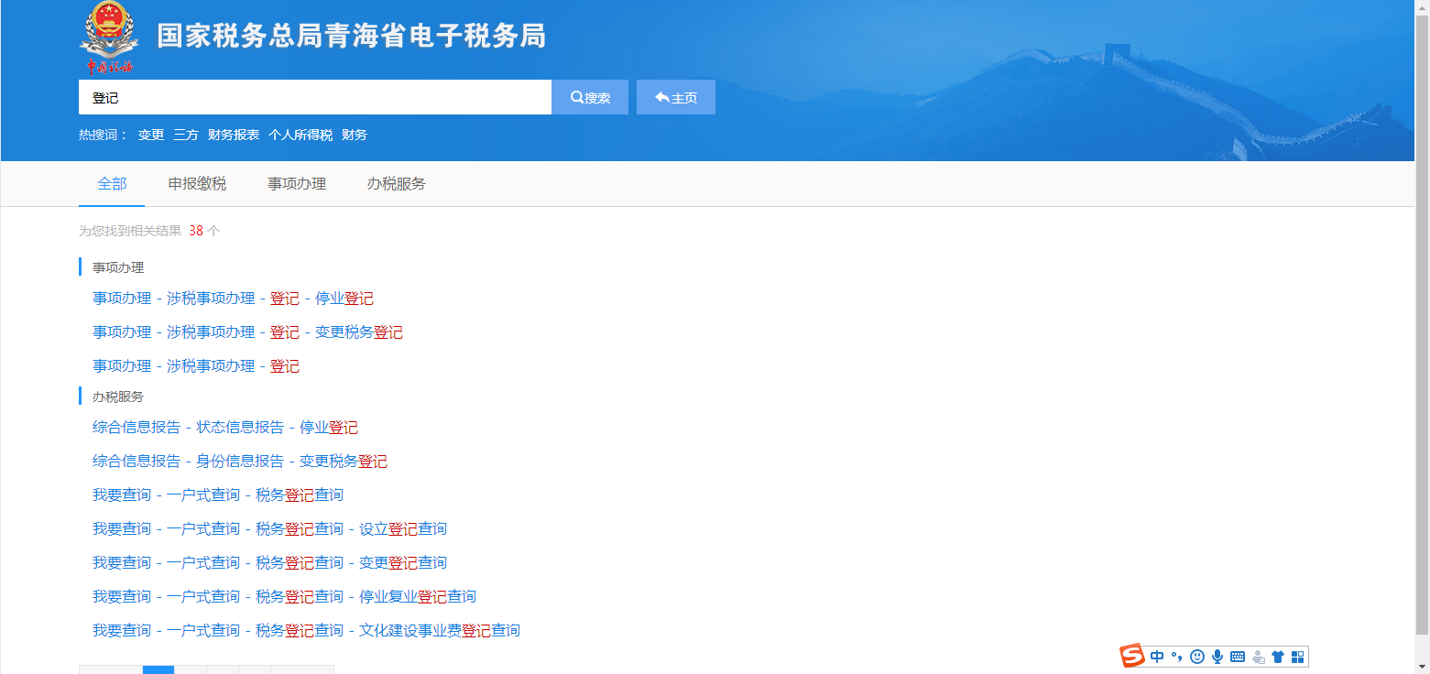The height and width of the screenshot is (674, 1430).
Task: Switch to the 事项办理 tab
Action: (297, 183)
